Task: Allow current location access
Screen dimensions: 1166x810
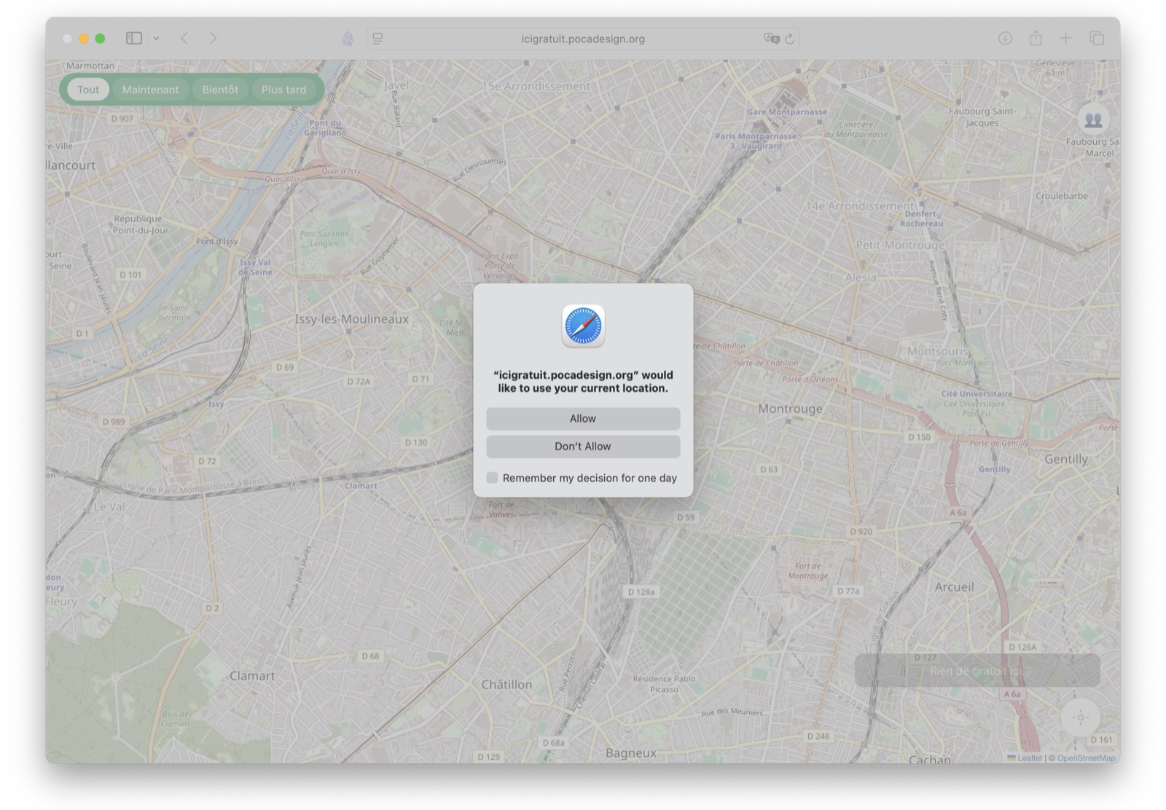Action: coord(583,418)
